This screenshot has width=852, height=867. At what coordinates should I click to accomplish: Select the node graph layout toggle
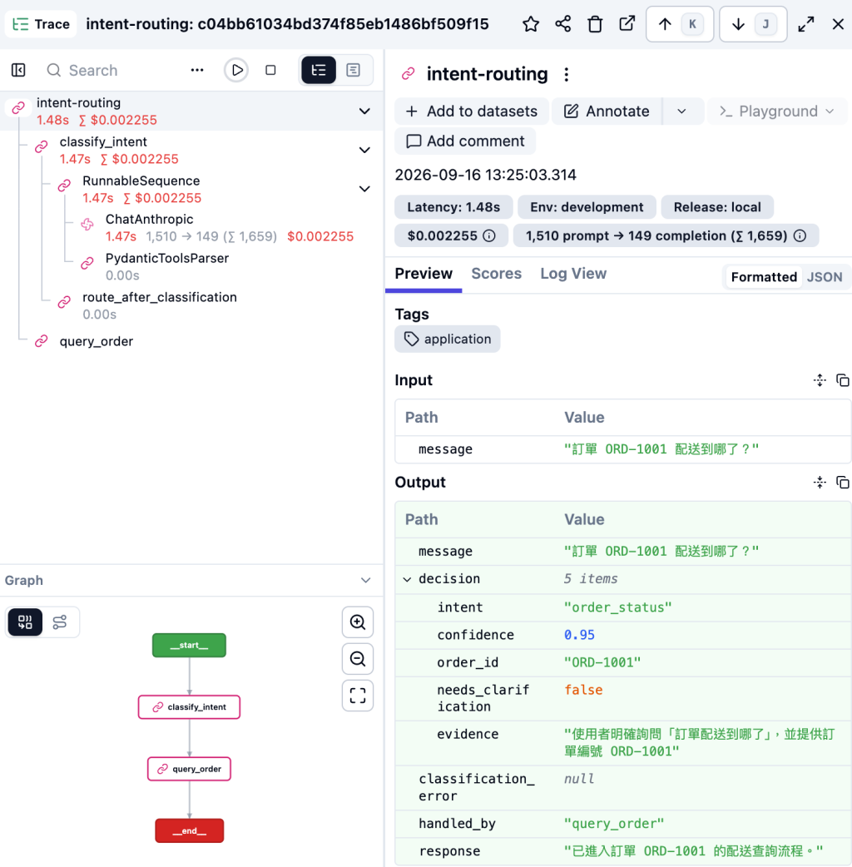[x=25, y=622]
